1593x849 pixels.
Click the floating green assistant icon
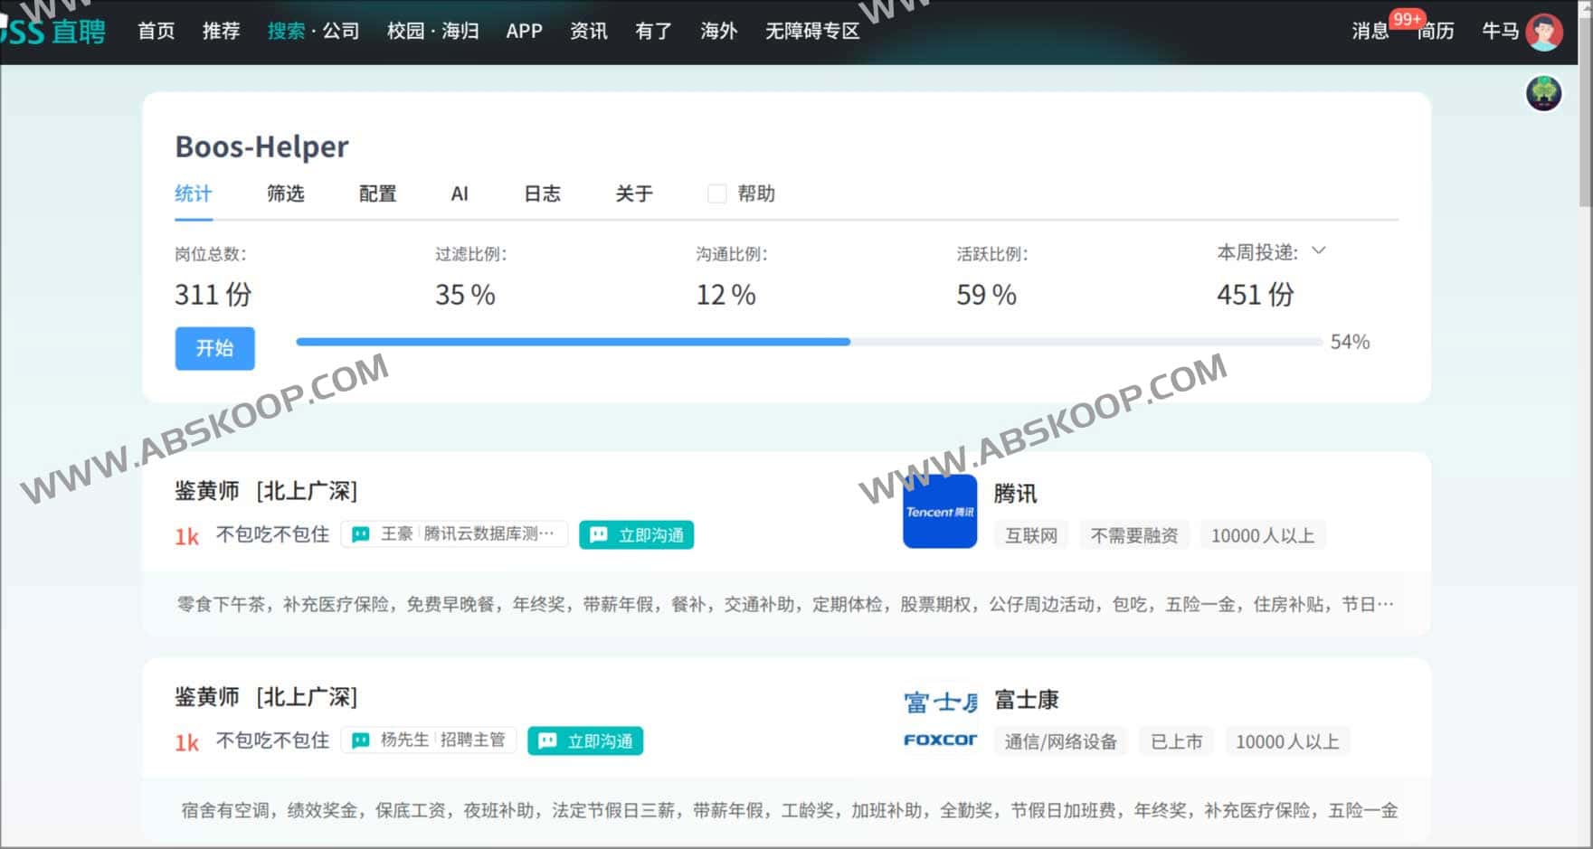pyautogui.click(x=1545, y=90)
